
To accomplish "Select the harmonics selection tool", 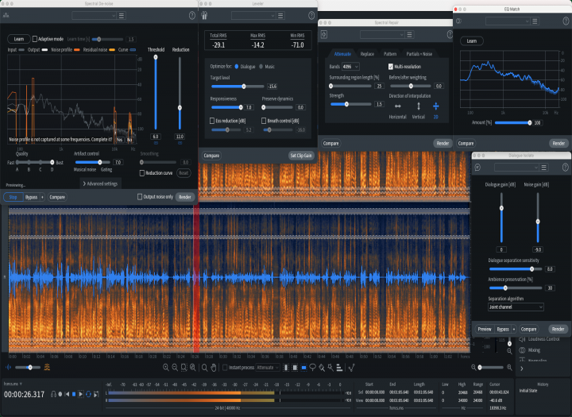I will click(x=339, y=368).
